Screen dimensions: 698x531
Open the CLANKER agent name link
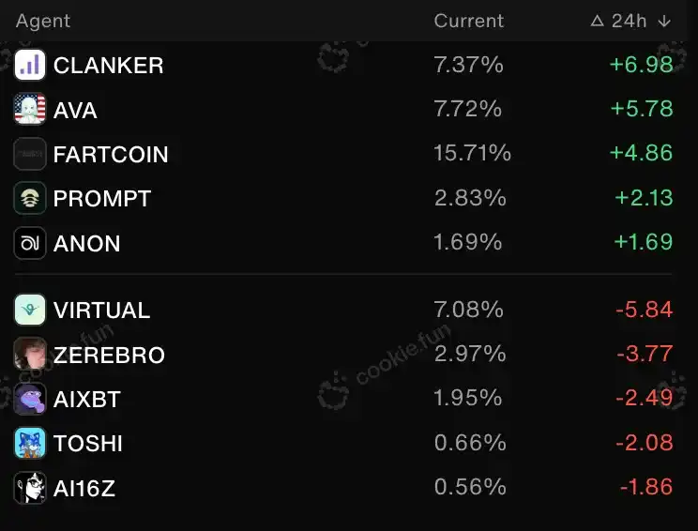[108, 65]
